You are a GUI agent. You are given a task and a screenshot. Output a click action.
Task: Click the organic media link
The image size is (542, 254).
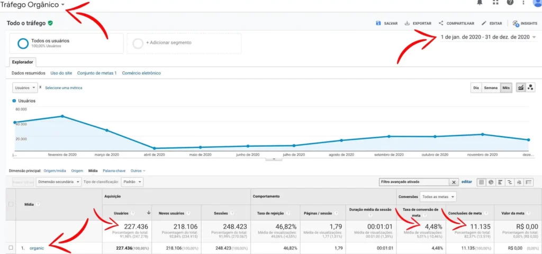click(x=37, y=248)
